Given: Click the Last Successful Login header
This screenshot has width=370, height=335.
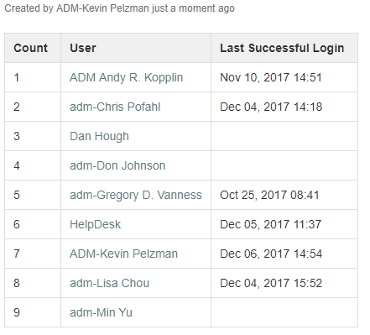Looking at the screenshot, I should pos(284,48).
